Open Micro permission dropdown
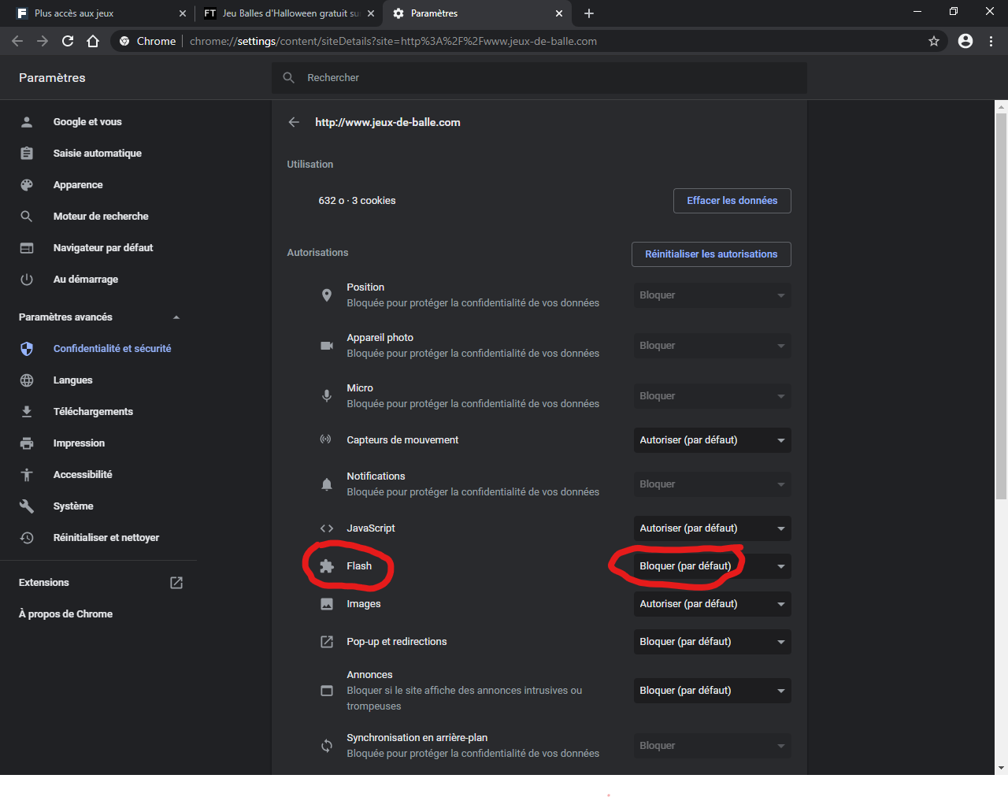Image resolution: width=1008 pixels, height=797 pixels. pyautogui.click(x=712, y=396)
